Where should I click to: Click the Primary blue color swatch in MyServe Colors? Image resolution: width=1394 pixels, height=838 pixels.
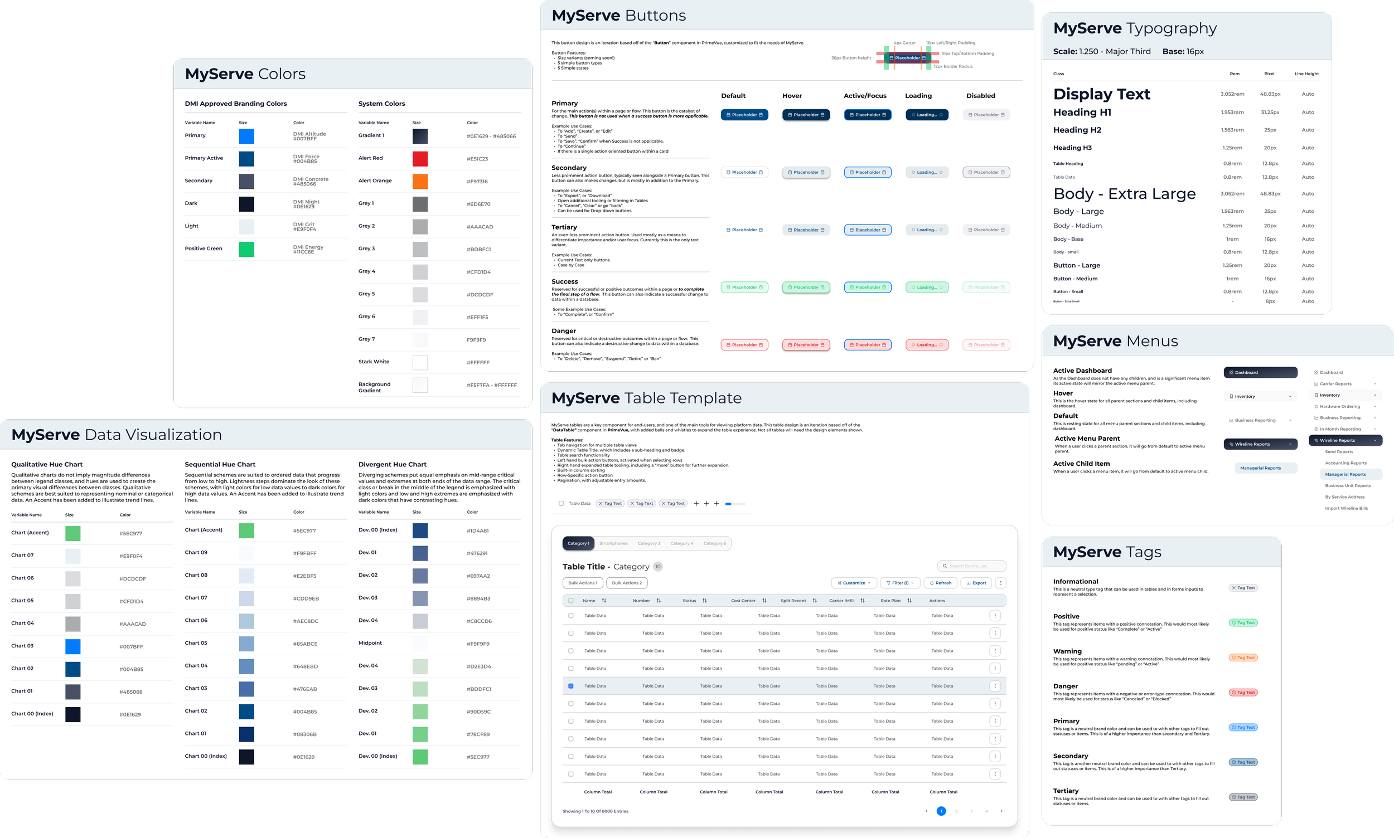246,136
